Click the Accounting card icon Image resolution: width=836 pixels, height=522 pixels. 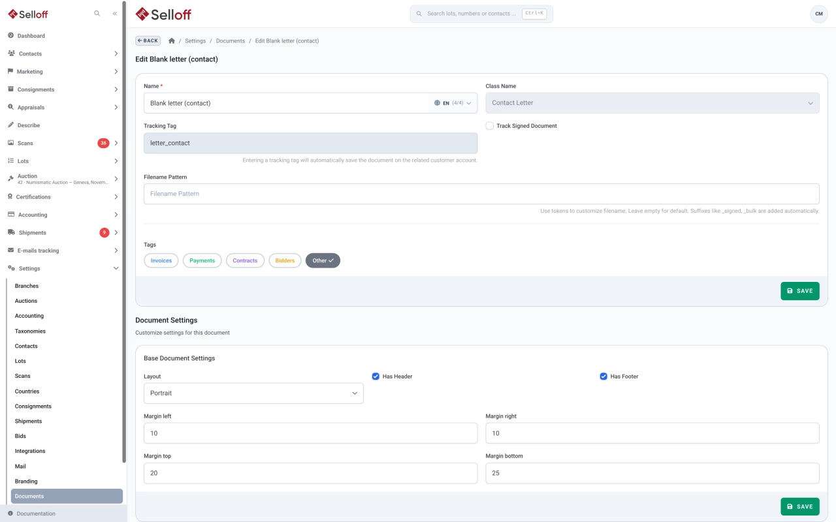click(x=11, y=215)
